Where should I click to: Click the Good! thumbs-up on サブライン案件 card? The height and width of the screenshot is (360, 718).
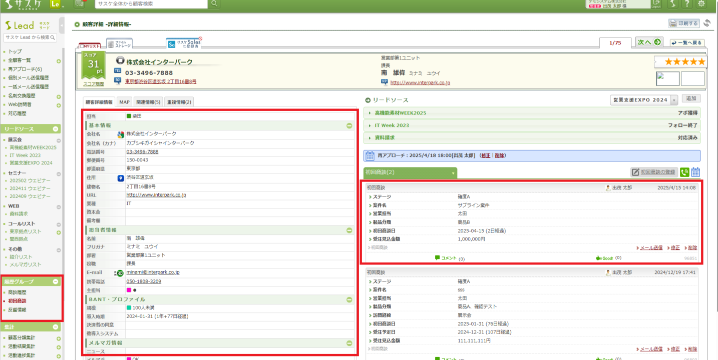tap(604, 258)
